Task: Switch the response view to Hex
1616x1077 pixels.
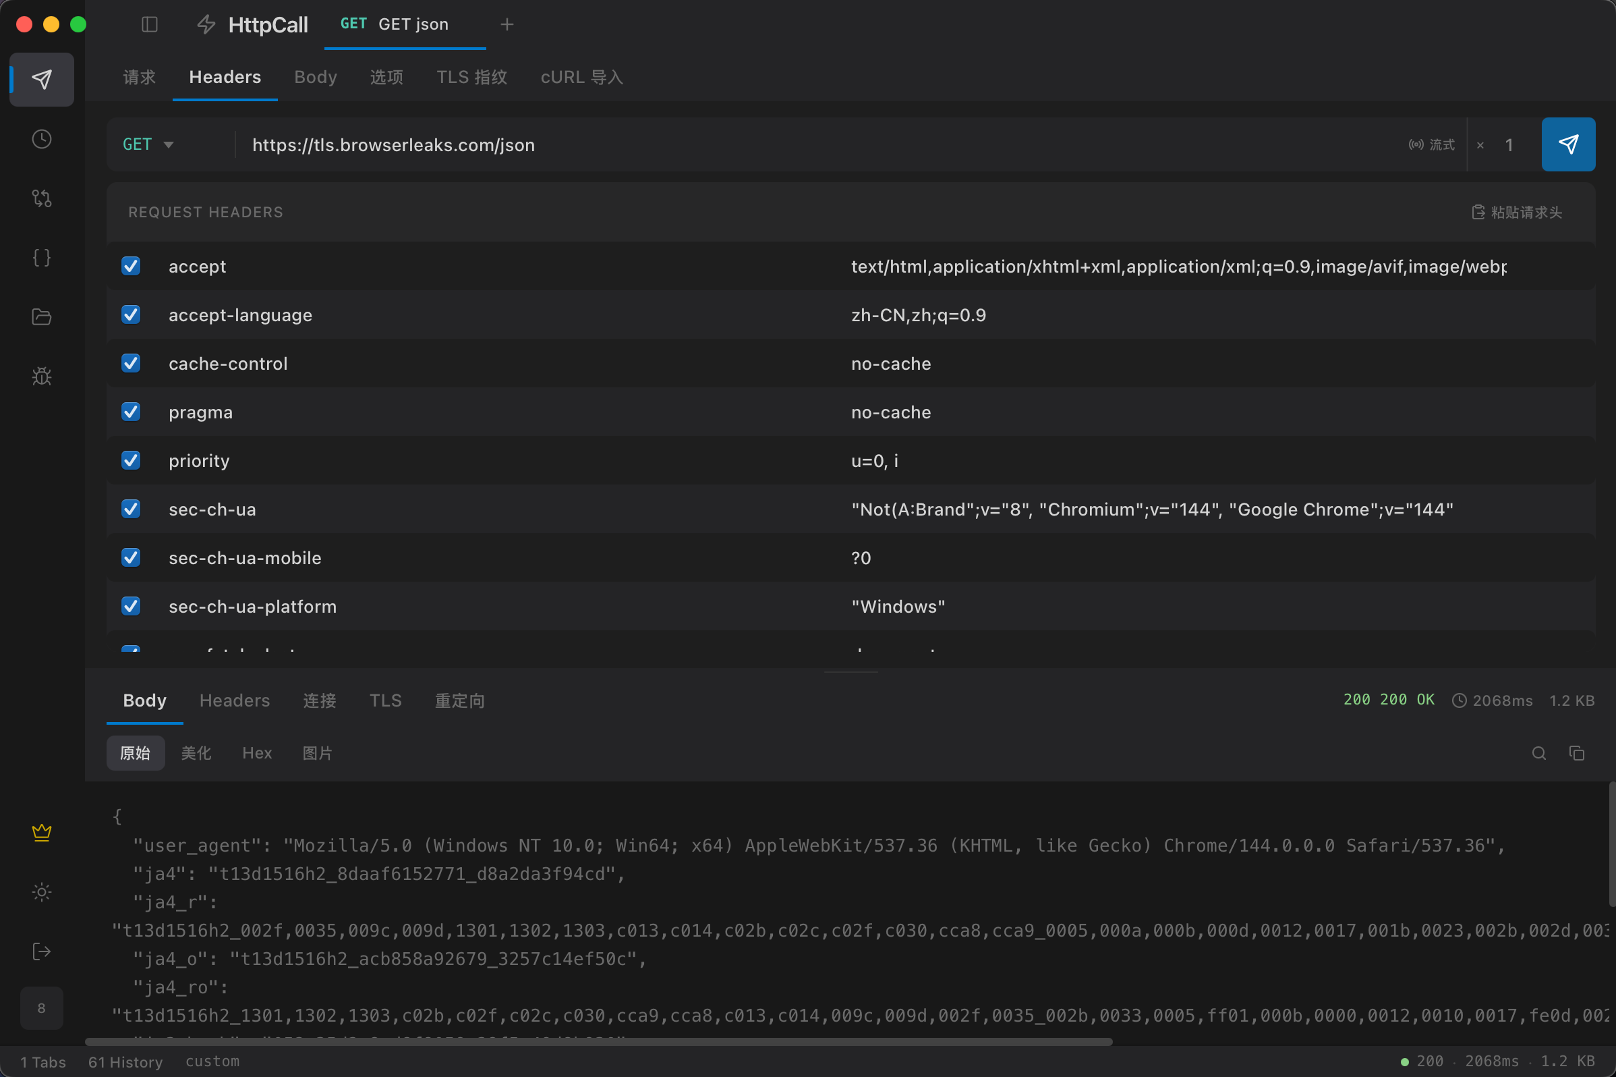Action: pyautogui.click(x=257, y=753)
